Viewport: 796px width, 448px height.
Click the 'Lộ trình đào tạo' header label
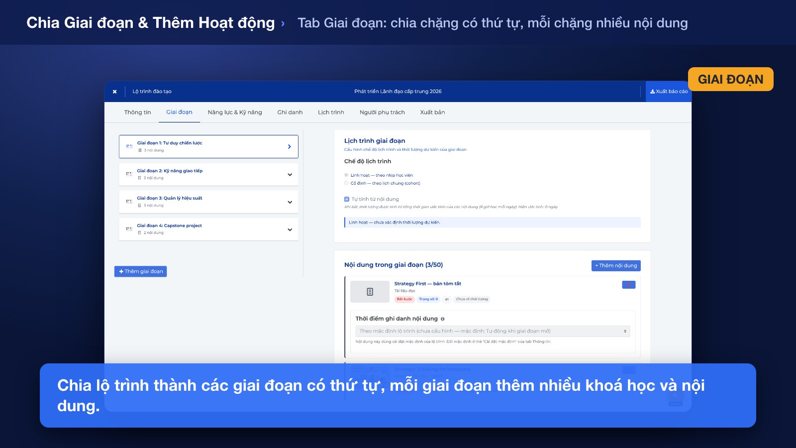click(152, 92)
